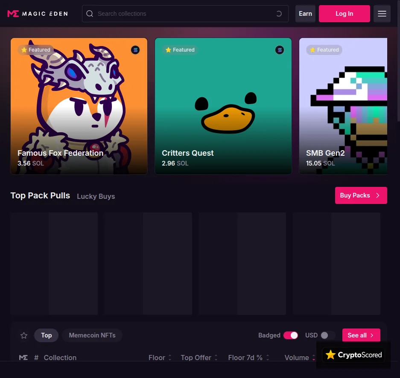Sort by Volume column
The height and width of the screenshot is (378, 400).
(x=300, y=358)
